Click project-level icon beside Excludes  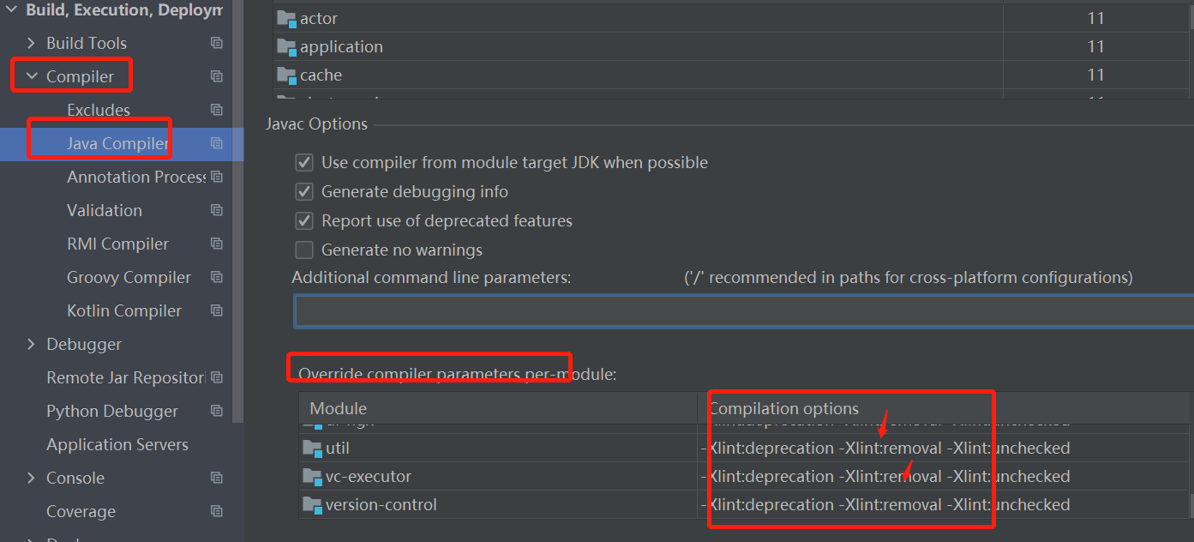coord(217,110)
